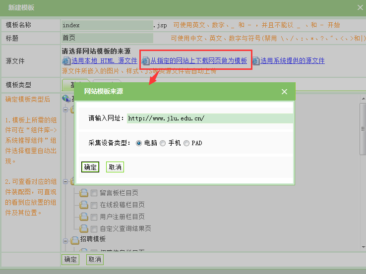Tick the 在线投稿栏目页 checkbox
The width and height of the screenshot is (366, 274).
[94, 205]
